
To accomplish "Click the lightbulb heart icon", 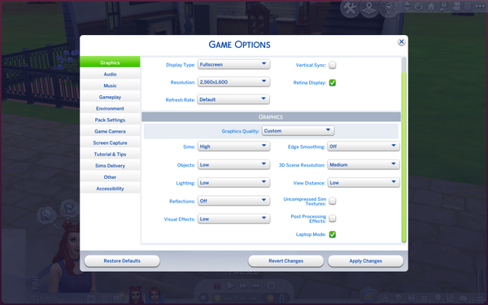I will coord(389,8).
